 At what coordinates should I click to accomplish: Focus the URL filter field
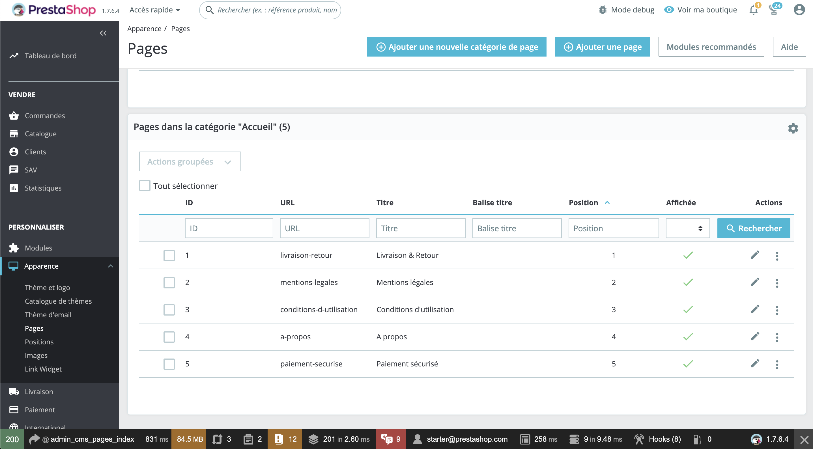click(x=324, y=228)
